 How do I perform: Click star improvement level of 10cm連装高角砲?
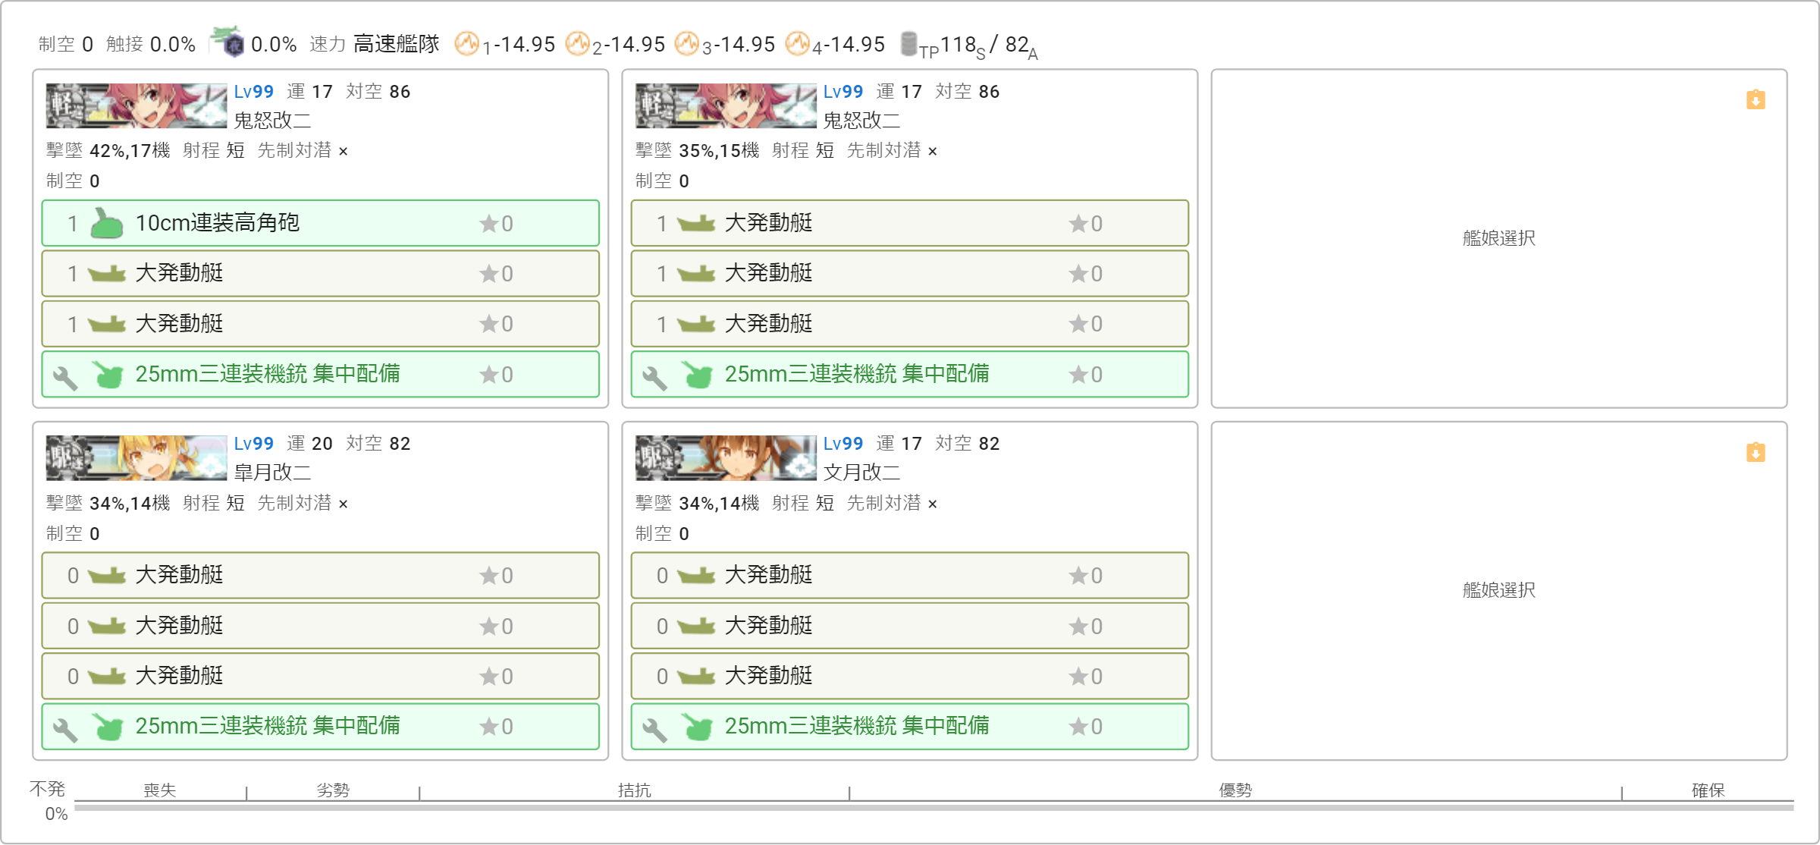tap(497, 224)
